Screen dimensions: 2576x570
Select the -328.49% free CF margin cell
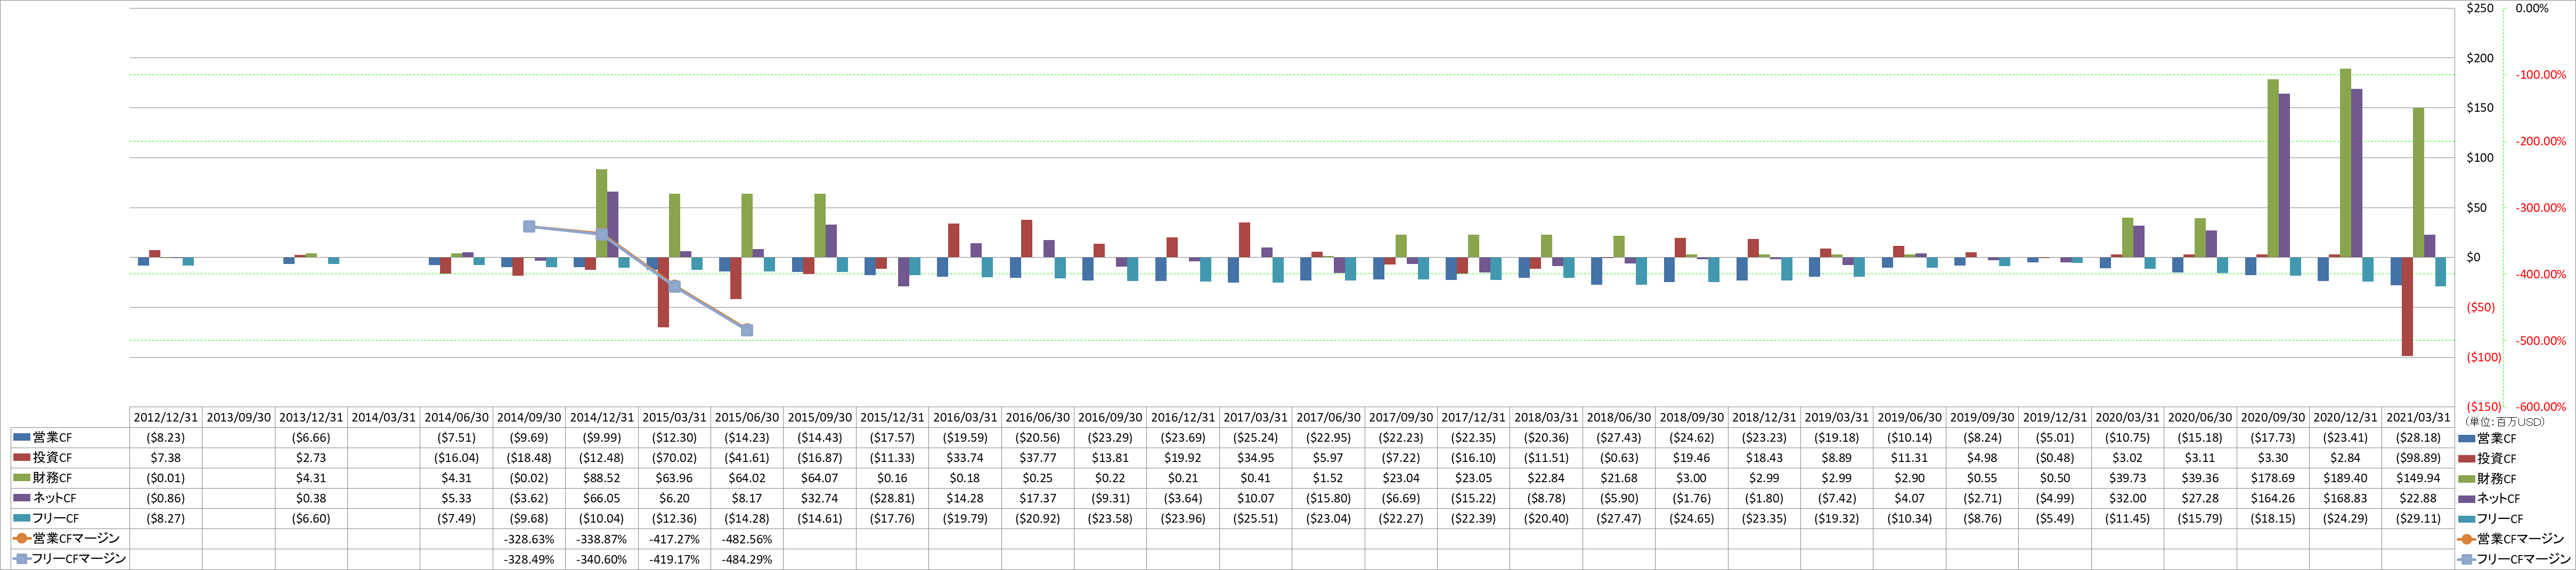coord(529,559)
